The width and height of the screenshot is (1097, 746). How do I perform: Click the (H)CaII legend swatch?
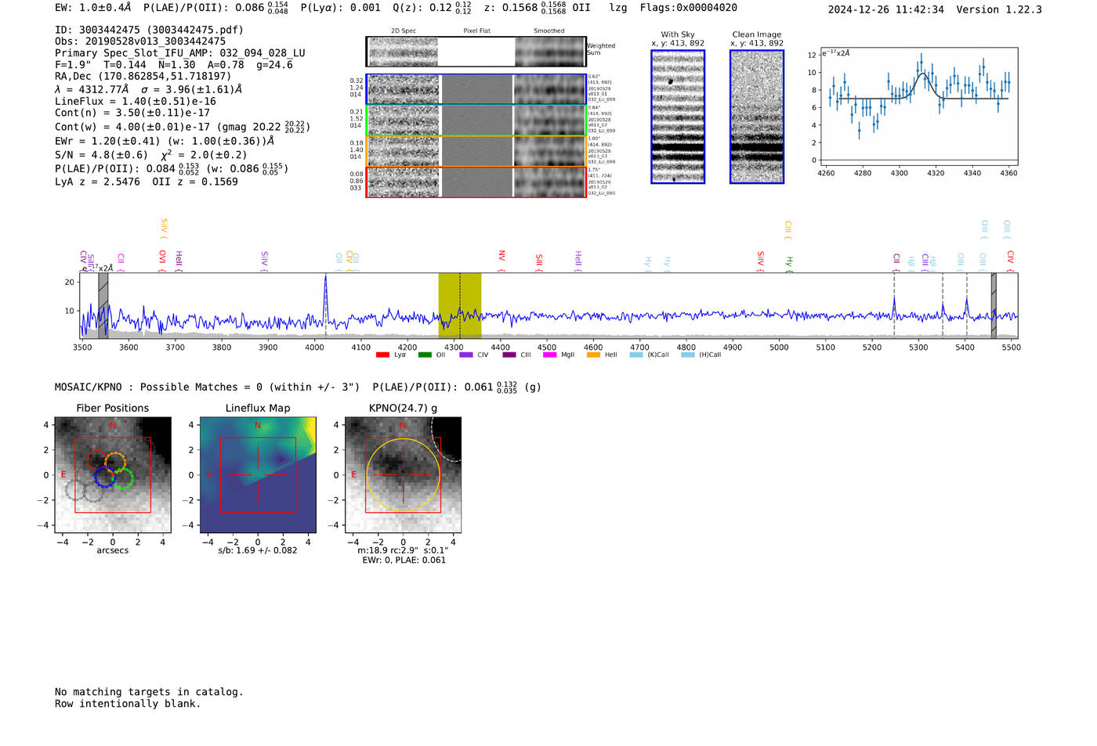click(688, 355)
